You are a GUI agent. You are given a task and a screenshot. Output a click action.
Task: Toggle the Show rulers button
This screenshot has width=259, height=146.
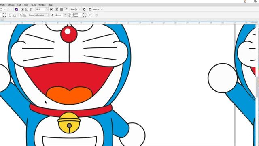point(57,9)
